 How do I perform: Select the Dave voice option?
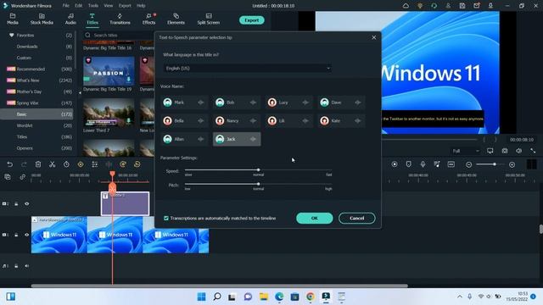(341, 103)
